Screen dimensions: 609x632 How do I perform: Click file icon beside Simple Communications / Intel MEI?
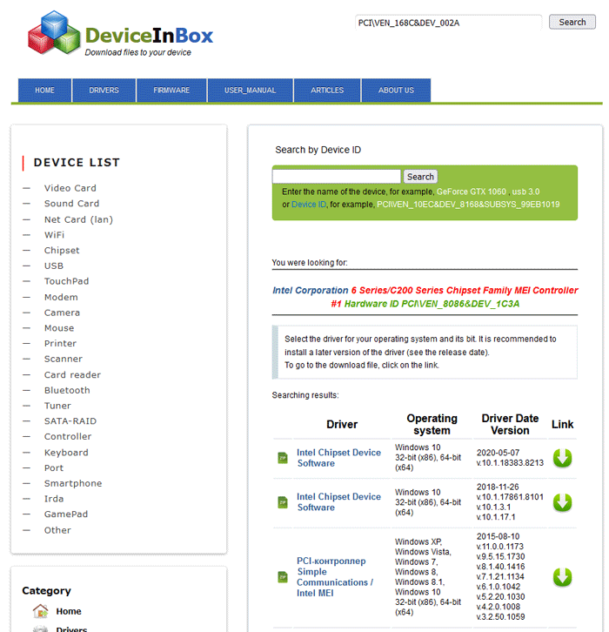tap(283, 577)
